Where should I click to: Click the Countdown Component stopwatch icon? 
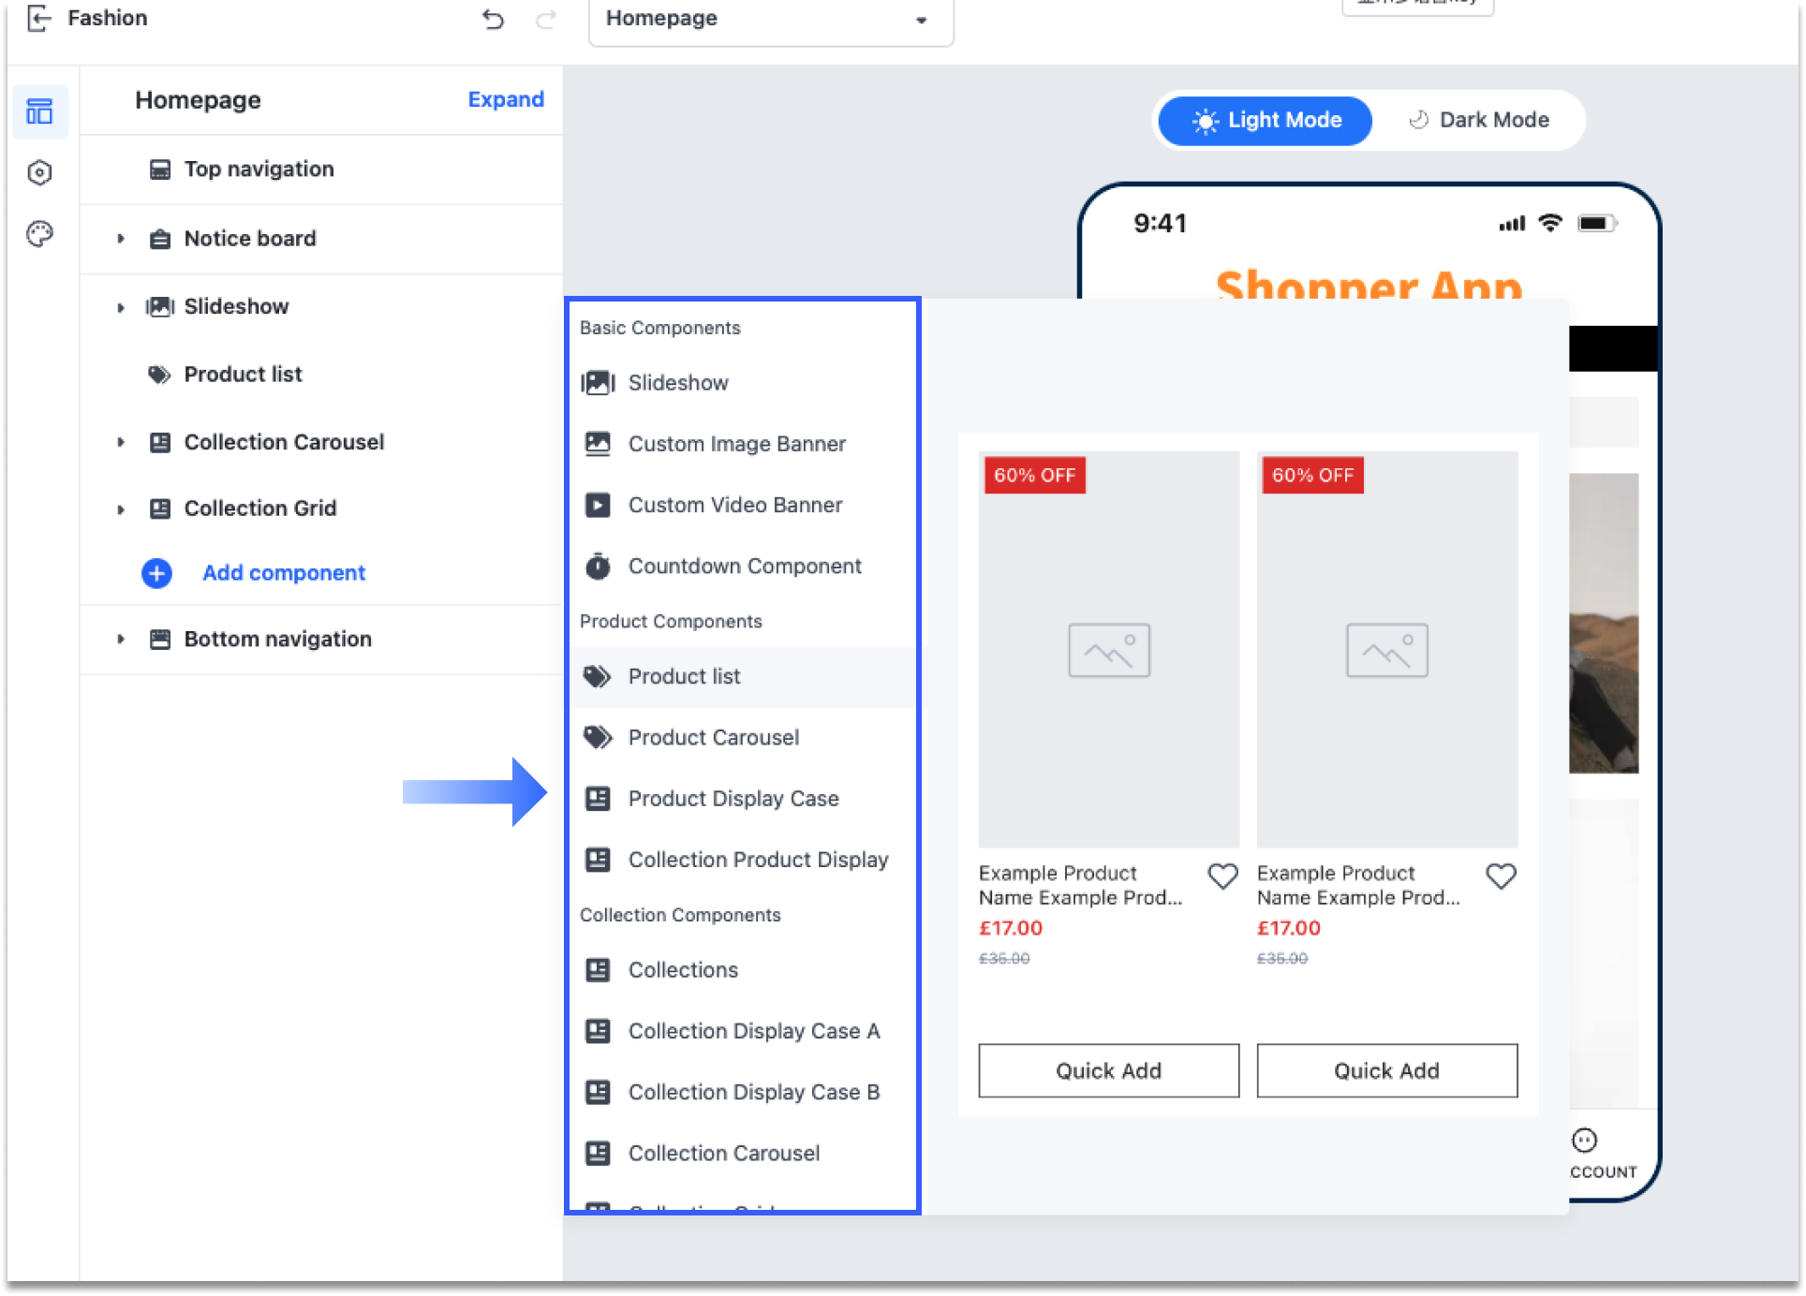(598, 566)
